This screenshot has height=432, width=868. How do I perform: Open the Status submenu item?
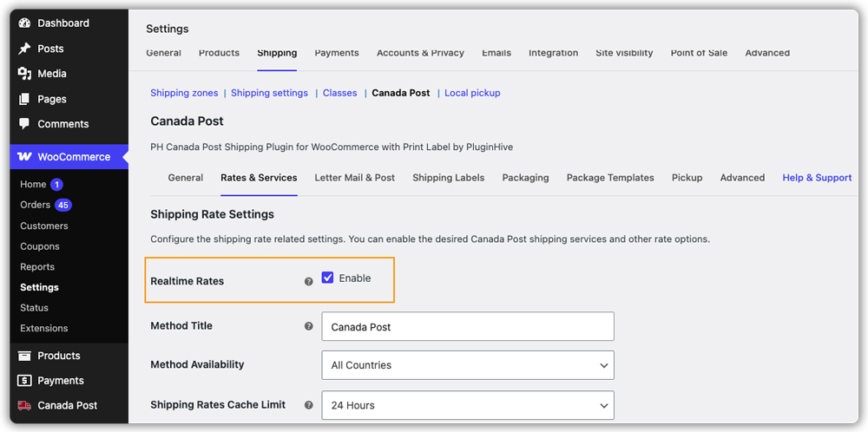point(35,308)
